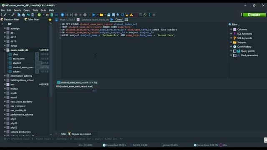Expand the Snippets helper section
267x150 pixels.
click(231, 42)
